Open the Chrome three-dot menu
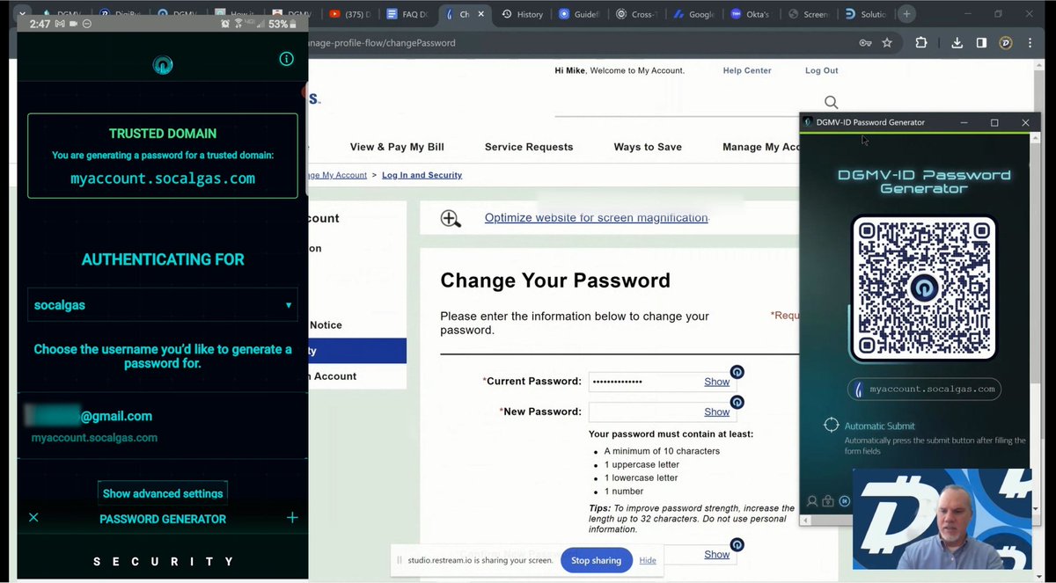Viewport: 1056px width, 583px height. coord(1030,42)
